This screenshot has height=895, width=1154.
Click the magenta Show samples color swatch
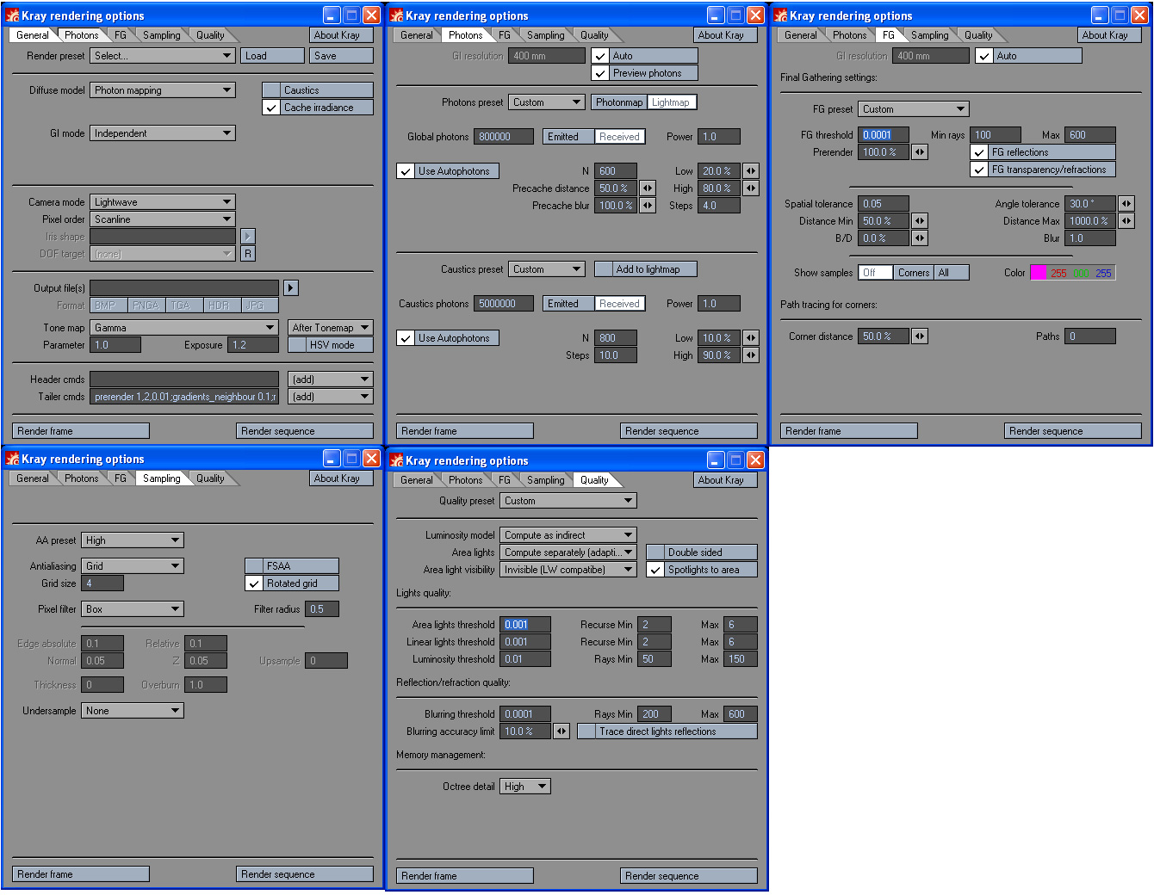pyautogui.click(x=1039, y=273)
